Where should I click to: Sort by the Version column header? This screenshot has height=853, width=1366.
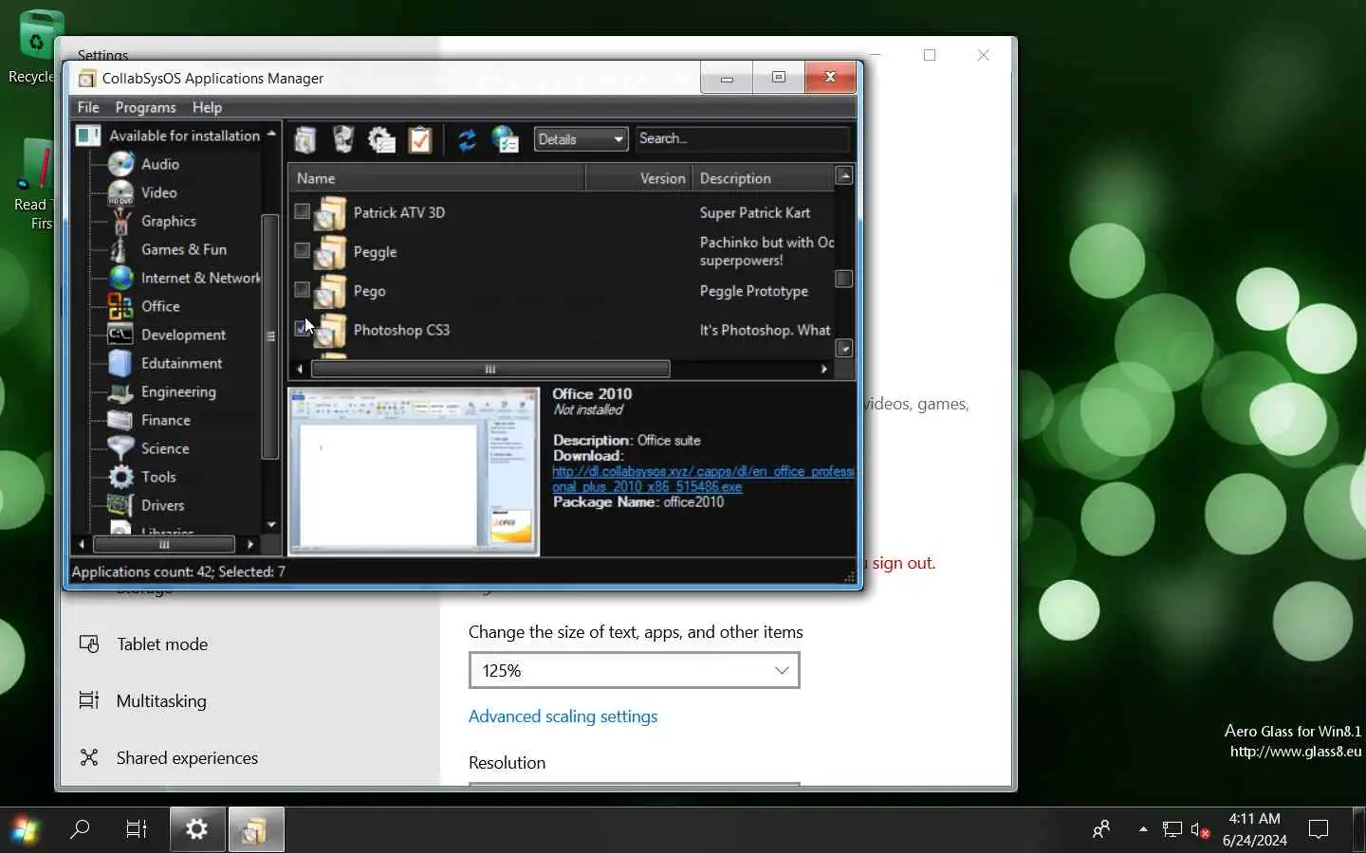point(639,178)
